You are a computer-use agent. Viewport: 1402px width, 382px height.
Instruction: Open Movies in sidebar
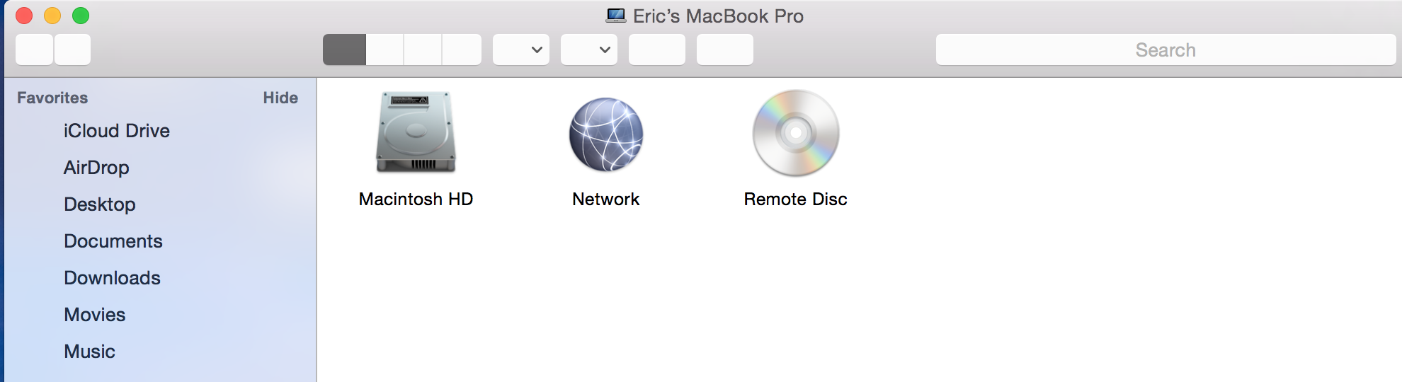(x=95, y=315)
